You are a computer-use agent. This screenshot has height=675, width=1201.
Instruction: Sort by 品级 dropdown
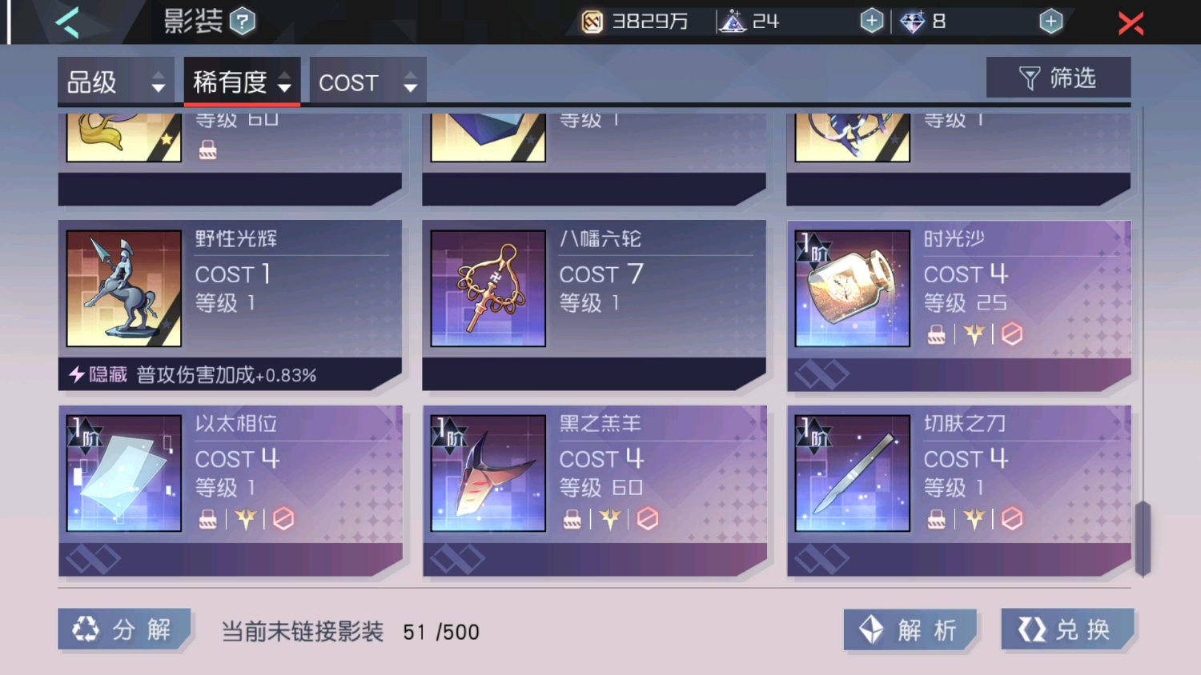pos(116,82)
